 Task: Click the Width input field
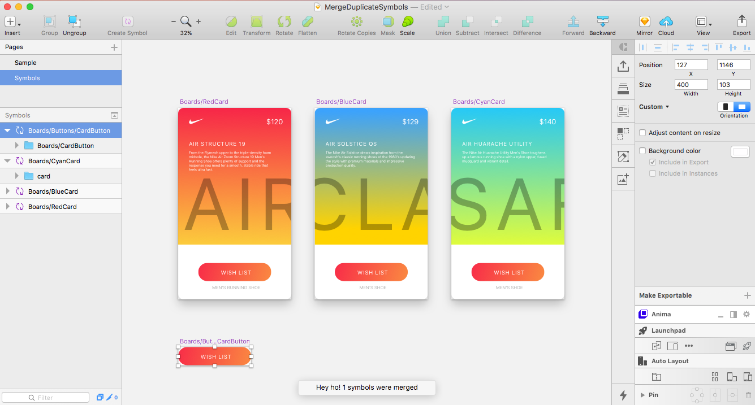[x=691, y=85]
